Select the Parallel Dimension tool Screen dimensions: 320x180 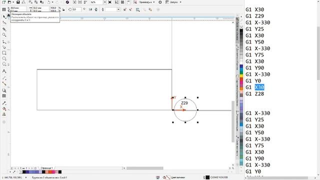[4, 78]
